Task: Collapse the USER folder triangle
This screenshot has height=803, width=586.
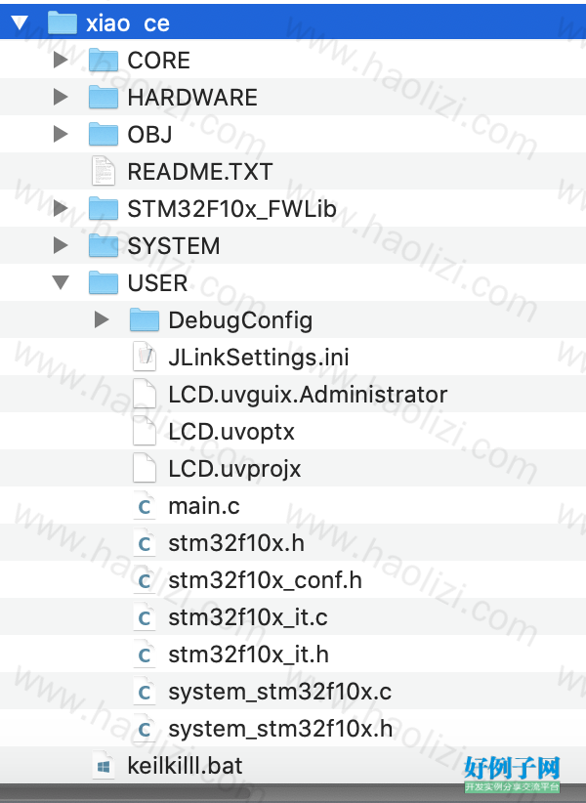Action: [61, 282]
